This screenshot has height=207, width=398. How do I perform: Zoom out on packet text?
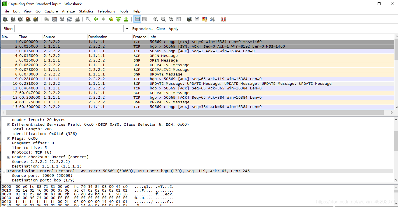coord(163,19)
